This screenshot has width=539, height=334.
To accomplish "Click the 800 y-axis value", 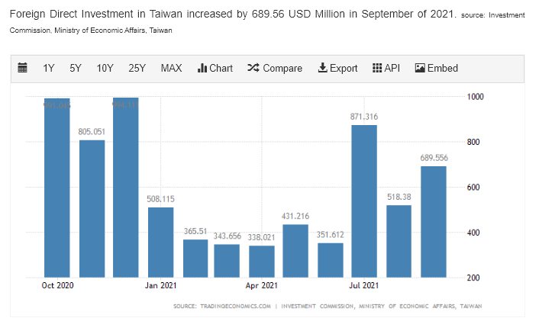I will 473,142.
